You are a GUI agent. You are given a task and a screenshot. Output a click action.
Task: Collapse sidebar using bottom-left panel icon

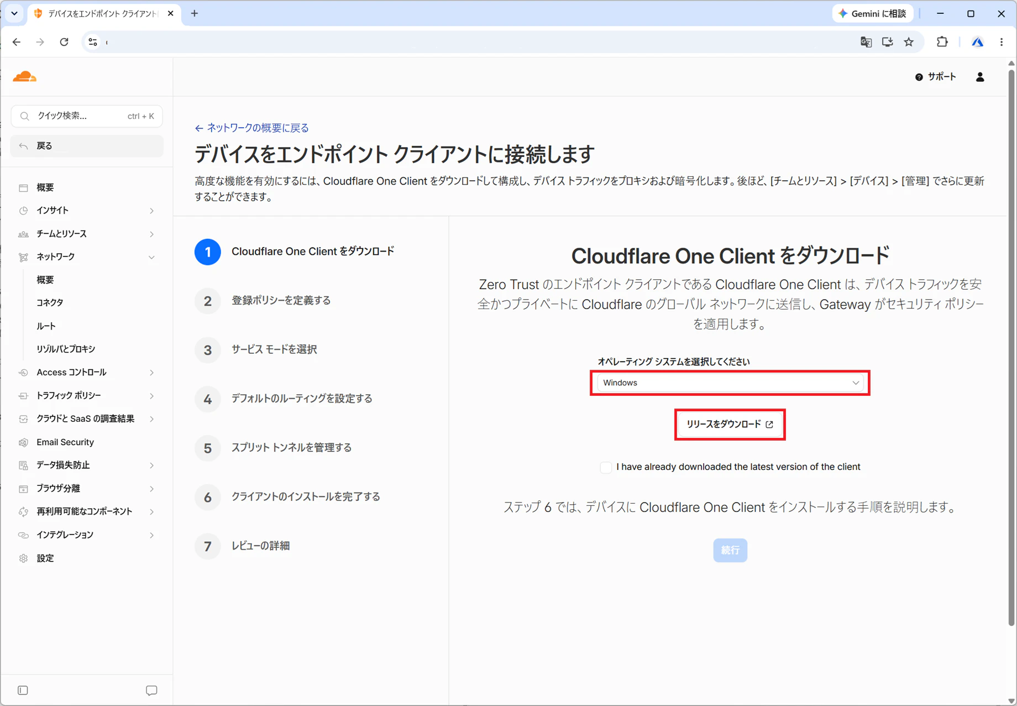pos(23,690)
